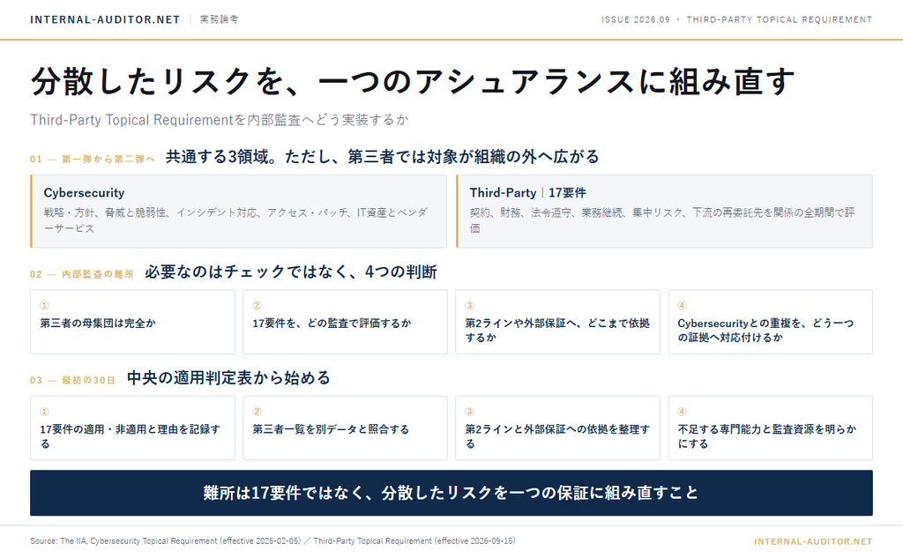Click number ④ on 不足する専門能力 card
Image resolution: width=903 pixels, height=558 pixels.
pyautogui.click(x=682, y=412)
